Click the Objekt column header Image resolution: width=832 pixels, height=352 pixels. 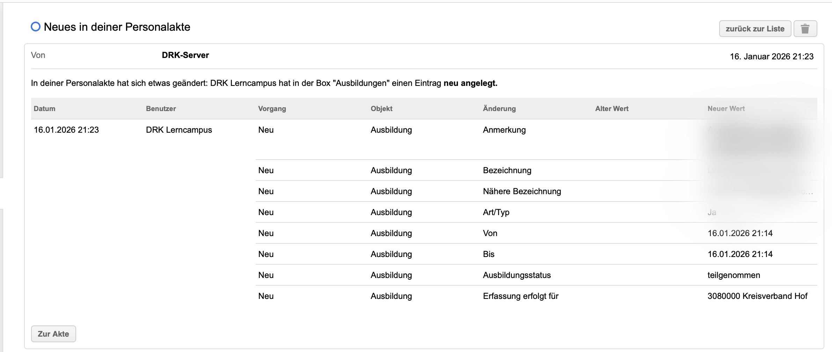point(381,109)
